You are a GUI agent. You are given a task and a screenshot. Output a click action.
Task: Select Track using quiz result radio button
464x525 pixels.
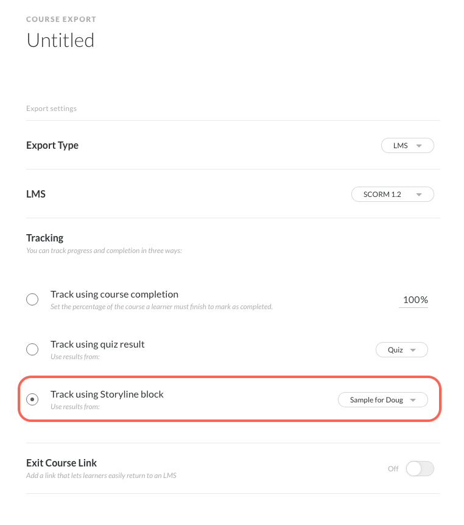[x=32, y=349]
